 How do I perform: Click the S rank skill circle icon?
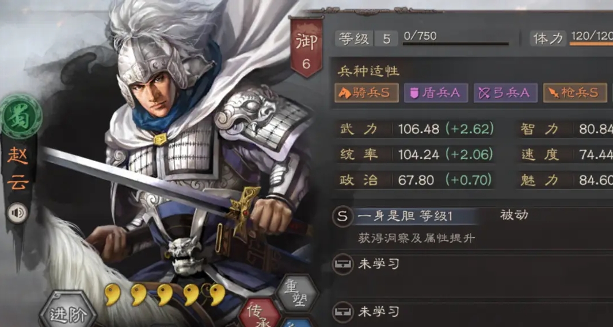pos(342,217)
